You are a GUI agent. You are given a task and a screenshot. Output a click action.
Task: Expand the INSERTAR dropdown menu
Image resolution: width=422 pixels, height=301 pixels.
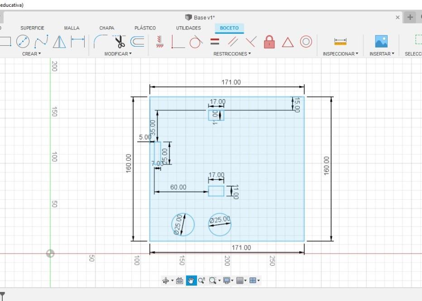pyautogui.click(x=382, y=54)
